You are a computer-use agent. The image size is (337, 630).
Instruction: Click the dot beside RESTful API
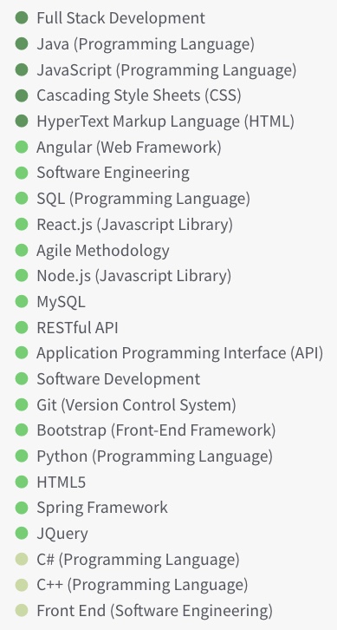click(x=22, y=327)
